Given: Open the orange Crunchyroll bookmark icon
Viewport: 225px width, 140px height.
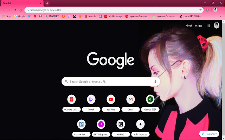Looking at the screenshot, I should pyautogui.click(x=80, y=16).
